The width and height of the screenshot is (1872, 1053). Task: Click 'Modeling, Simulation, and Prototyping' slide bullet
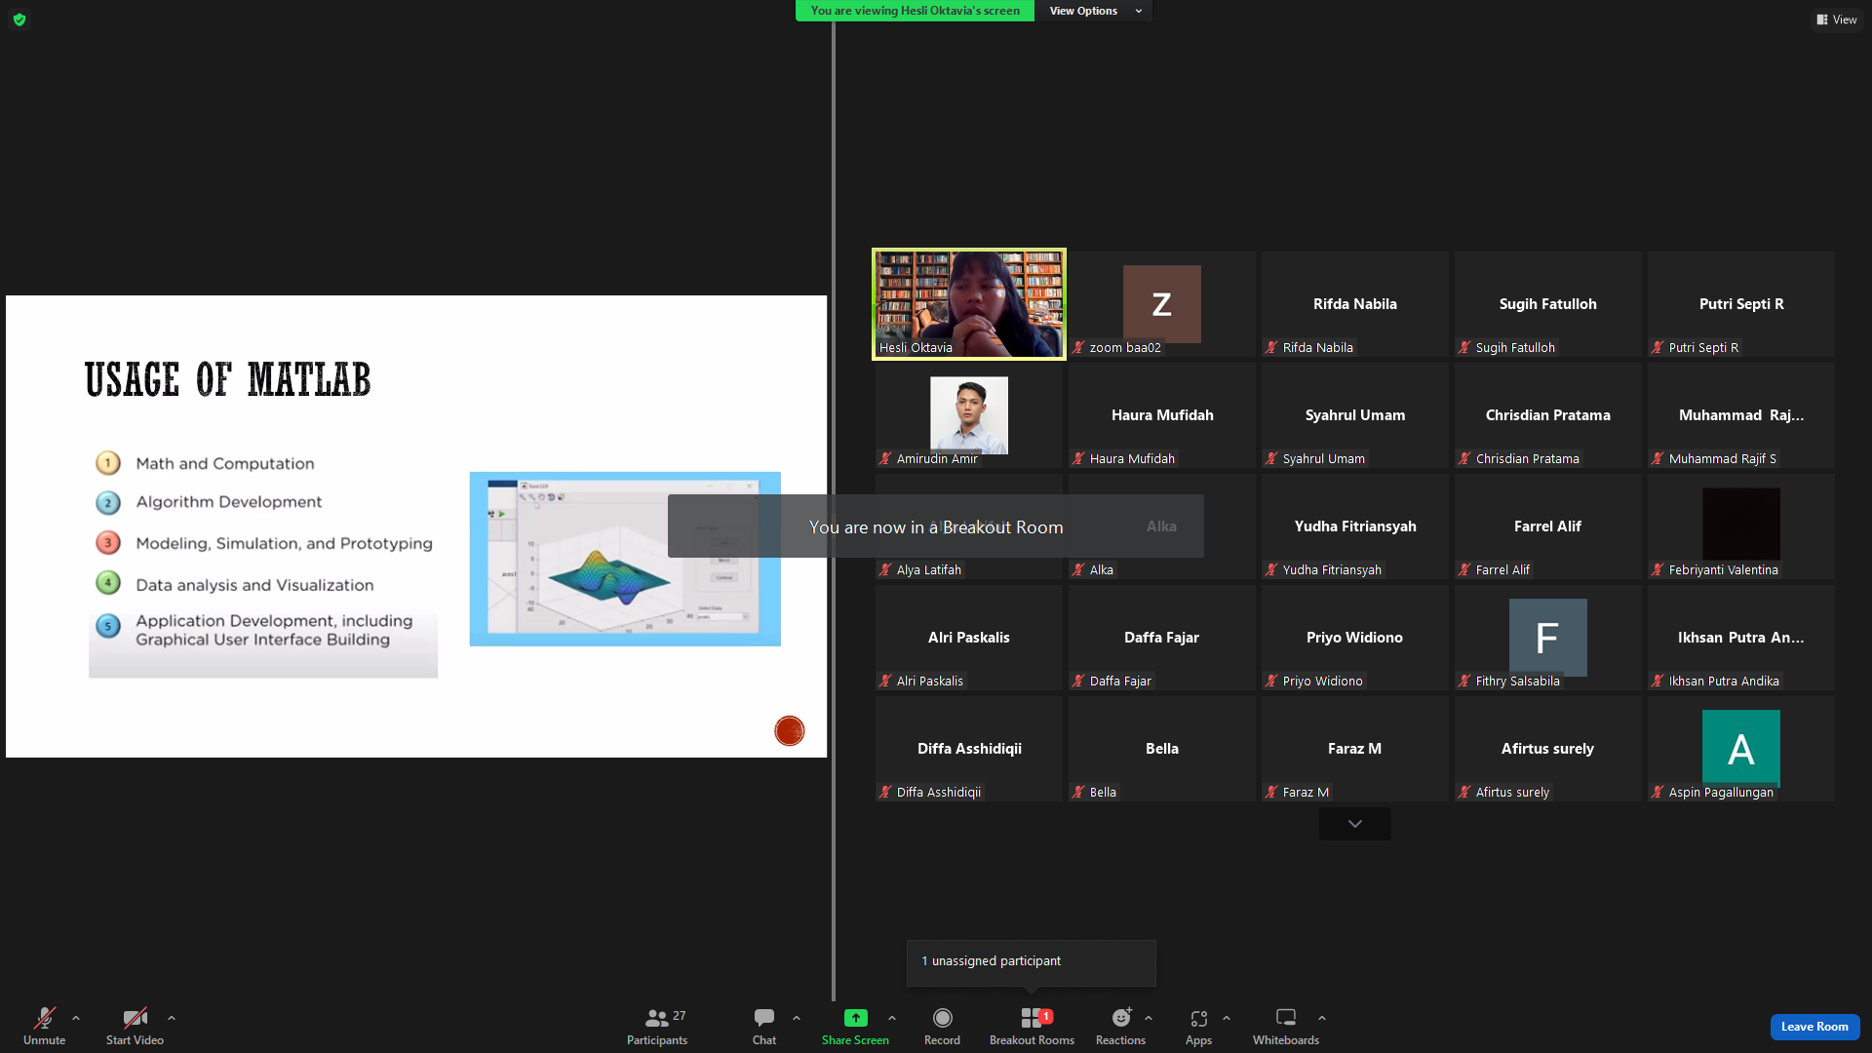[284, 544]
